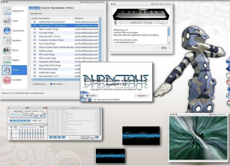Select the PSF Module Decoder row text
Image resolution: width=230 pixels, height=166 pixels.
(48, 69)
